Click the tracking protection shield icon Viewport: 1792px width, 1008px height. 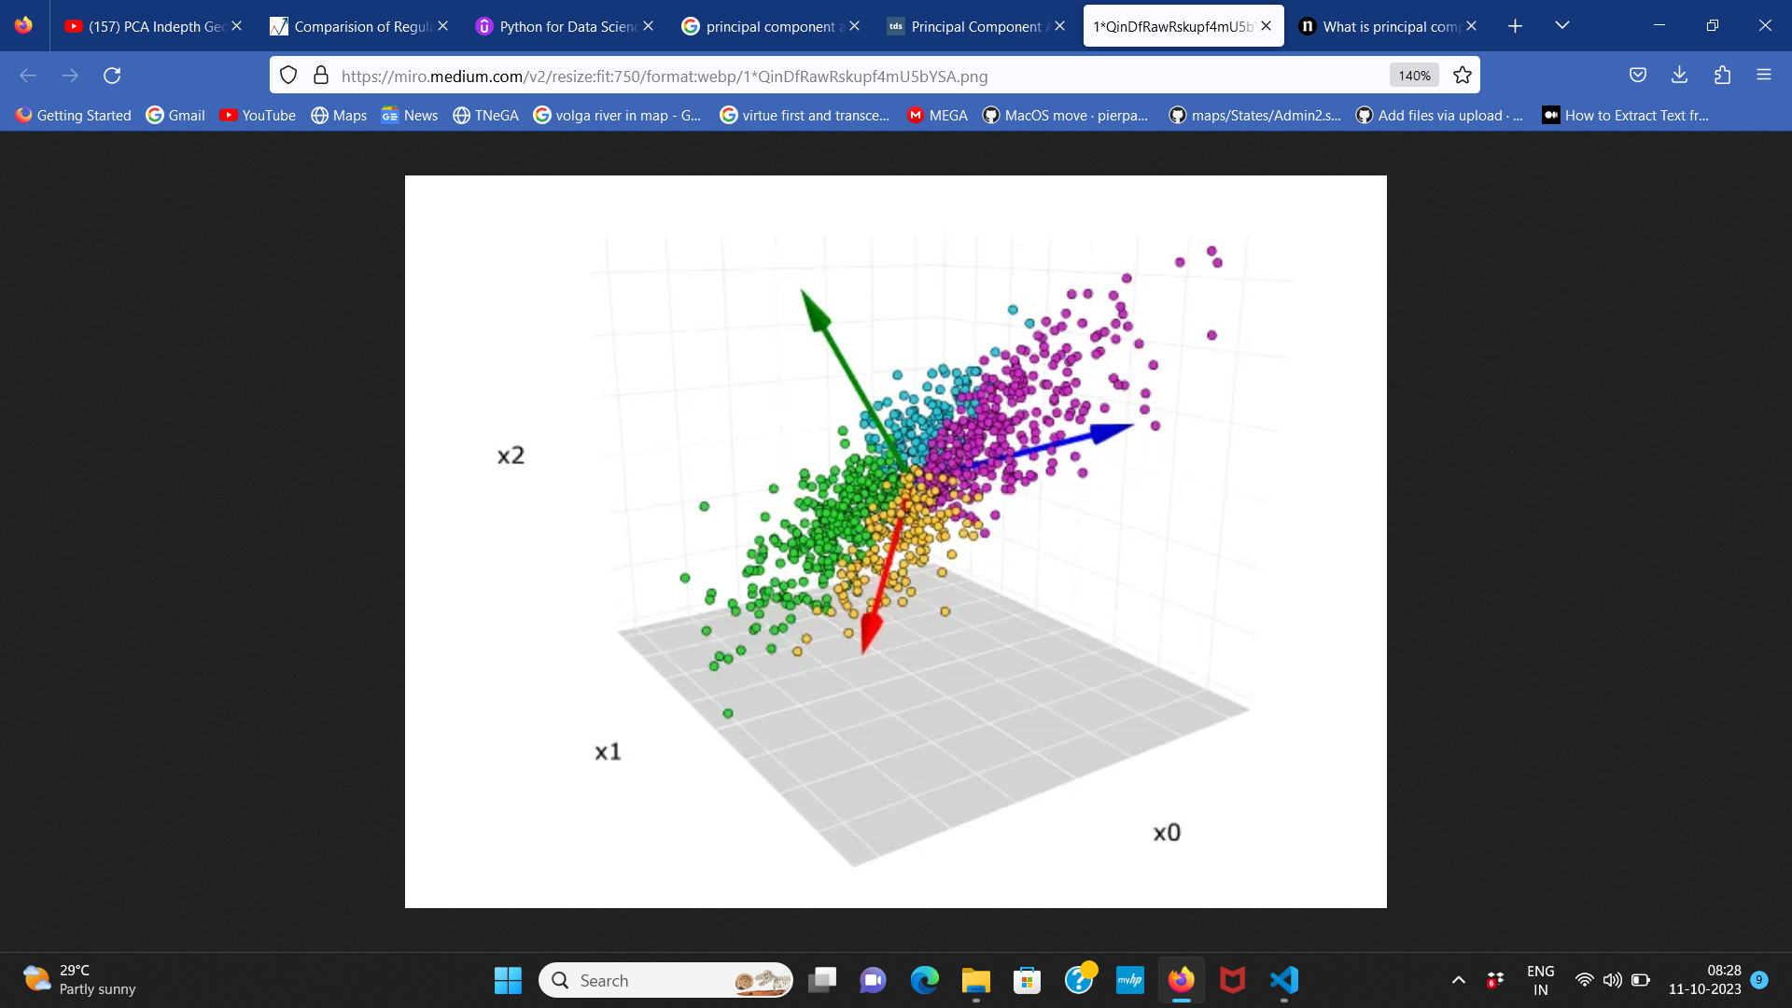pyautogui.click(x=288, y=75)
